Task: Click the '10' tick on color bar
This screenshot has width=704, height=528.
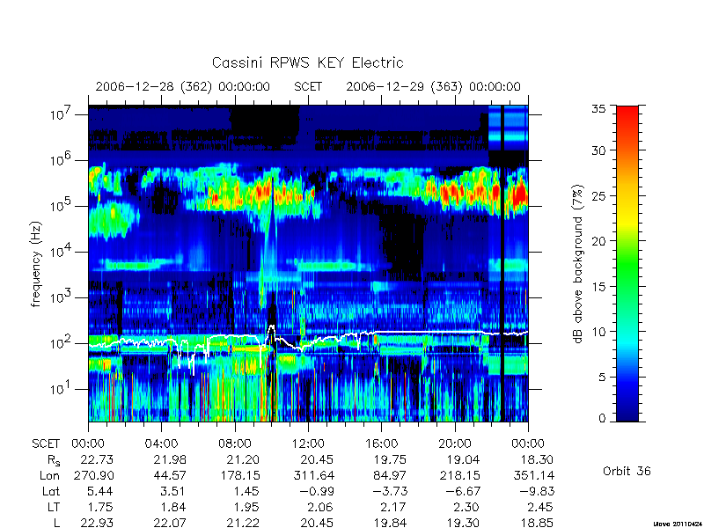Action: pos(598,332)
